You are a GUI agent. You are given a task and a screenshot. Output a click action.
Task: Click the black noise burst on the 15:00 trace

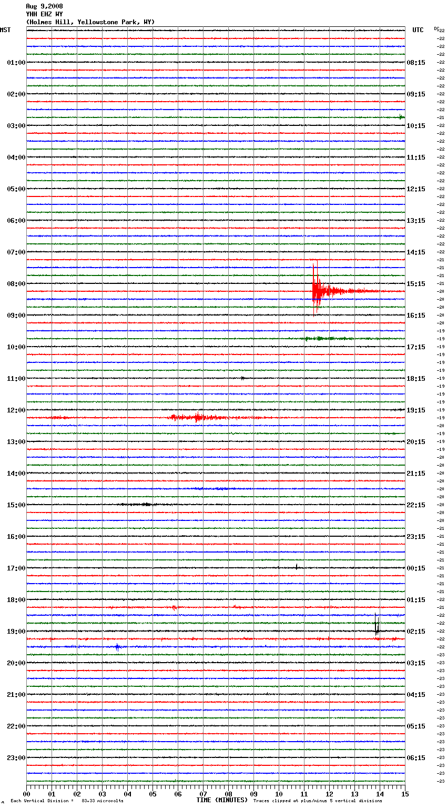click(145, 505)
